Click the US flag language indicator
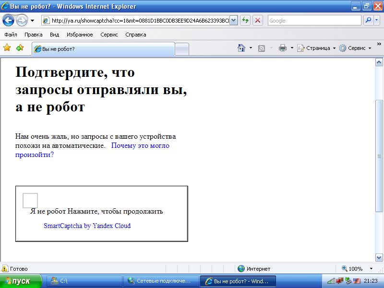 click(357, 281)
